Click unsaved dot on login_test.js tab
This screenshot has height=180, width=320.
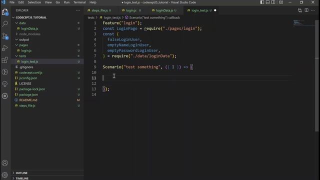[x=215, y=10]
